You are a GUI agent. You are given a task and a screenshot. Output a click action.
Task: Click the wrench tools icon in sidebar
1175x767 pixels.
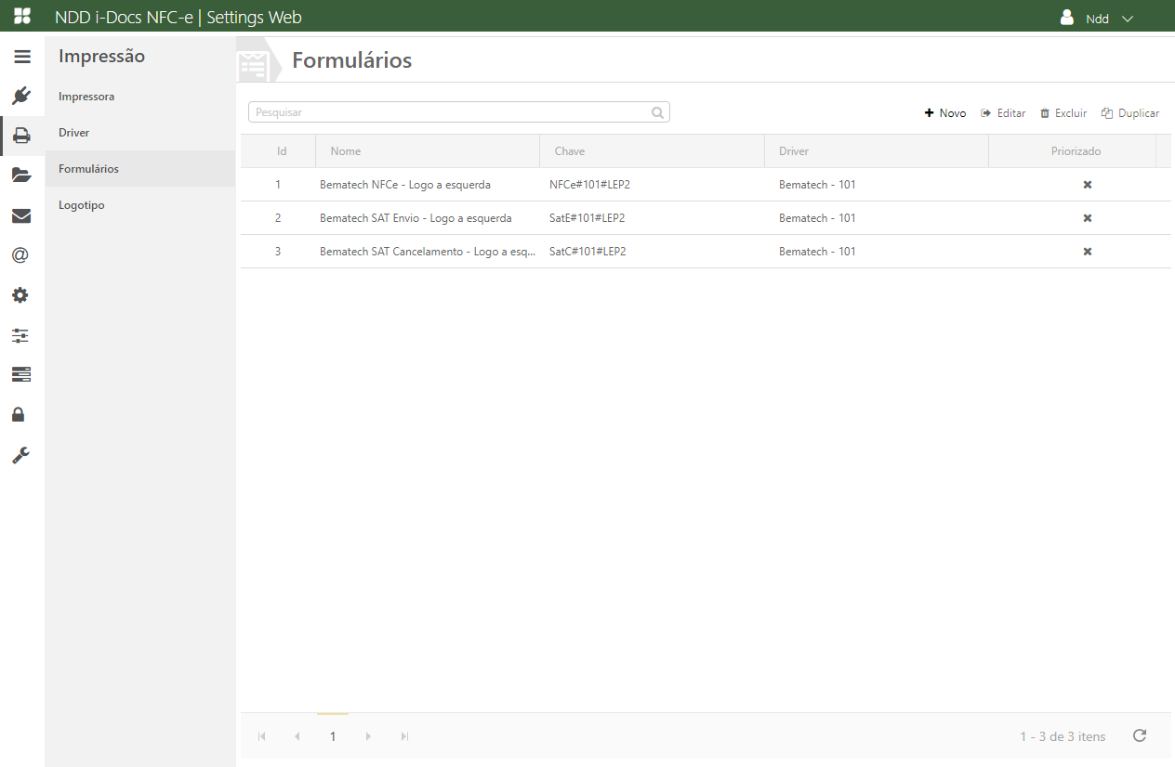[x=20, y=455]
